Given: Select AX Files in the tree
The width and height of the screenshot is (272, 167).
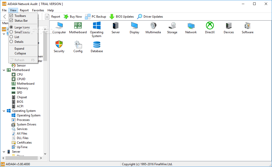Looking at the screenshot, I should [19, 133].
